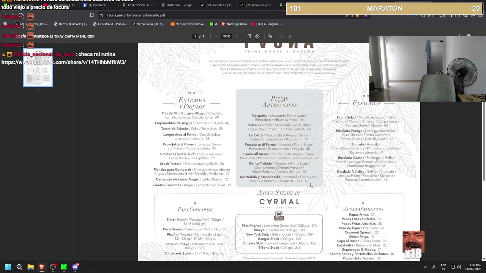Screen dimensions: 486x273
Task: Open the 'Nueva pestaña' bookmark
Action: [234, 24]
